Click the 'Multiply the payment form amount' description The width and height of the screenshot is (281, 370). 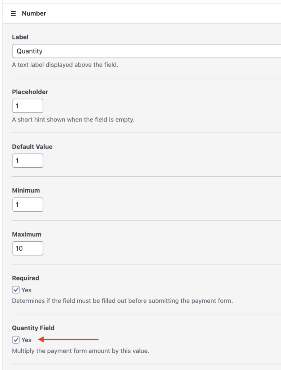pyautogui.click(x=81, y=351)
